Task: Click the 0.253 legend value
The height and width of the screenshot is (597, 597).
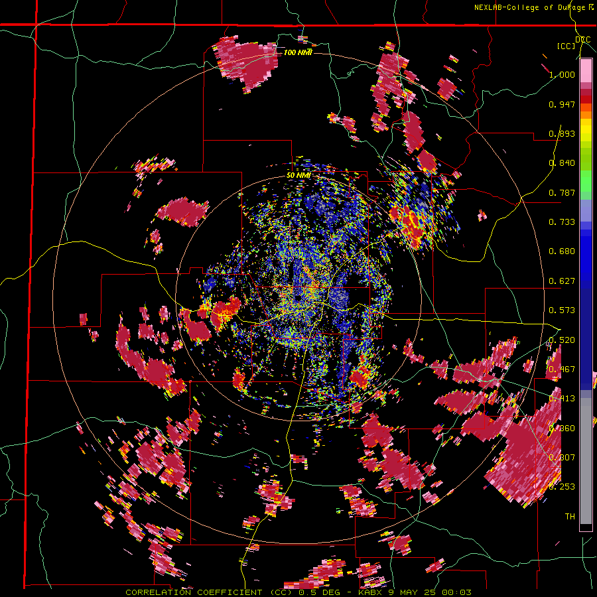Action: 562,487
